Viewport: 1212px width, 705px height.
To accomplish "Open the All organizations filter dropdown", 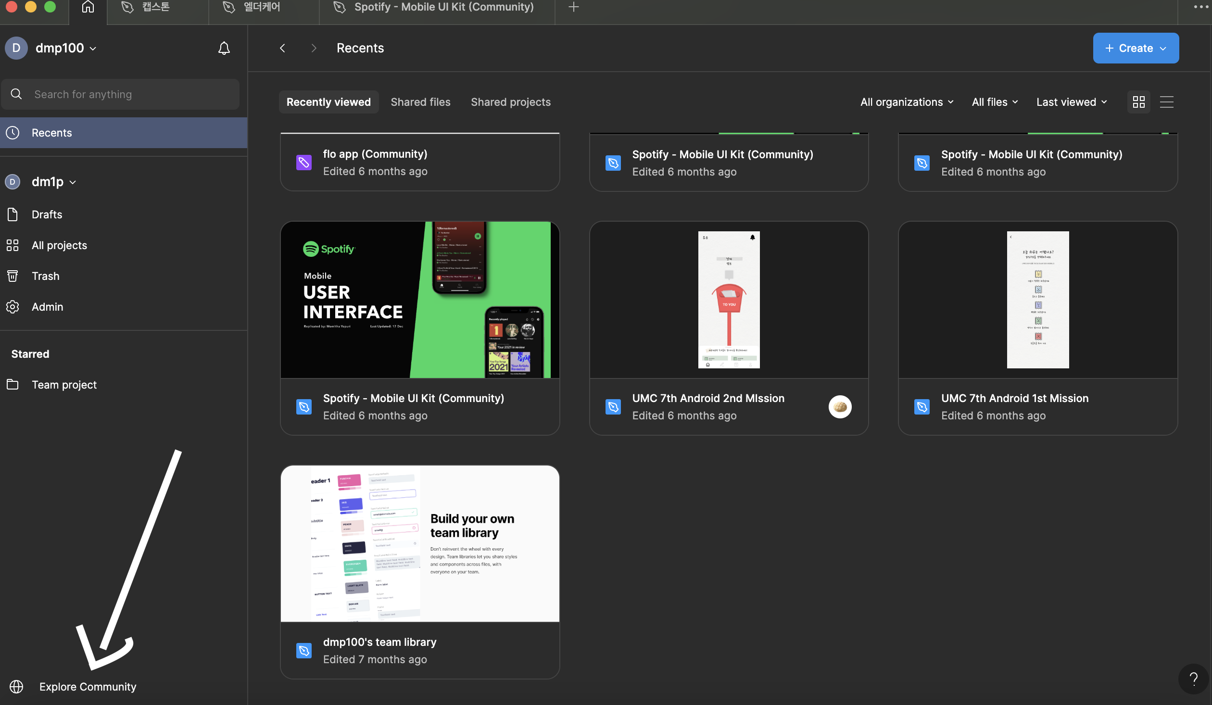I will coord(907,102).
